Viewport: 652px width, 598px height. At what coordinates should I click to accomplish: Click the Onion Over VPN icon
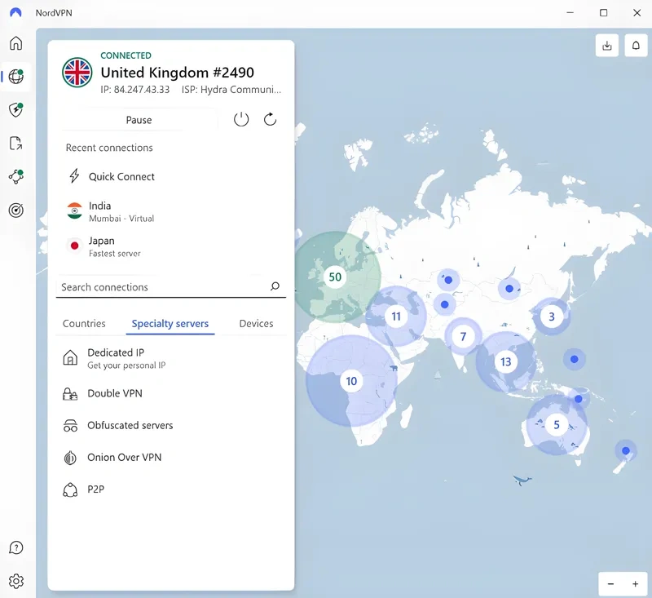pos(70,458)
